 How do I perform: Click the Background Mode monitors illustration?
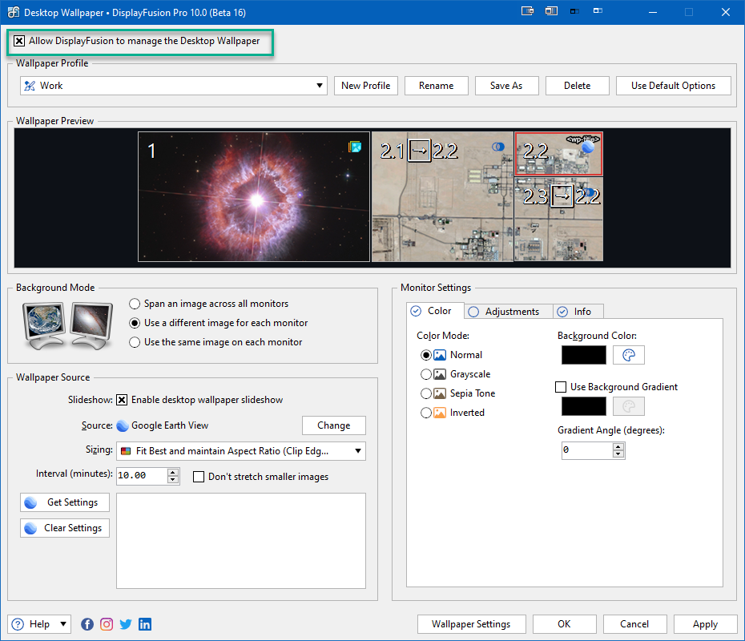coord(68,326)
